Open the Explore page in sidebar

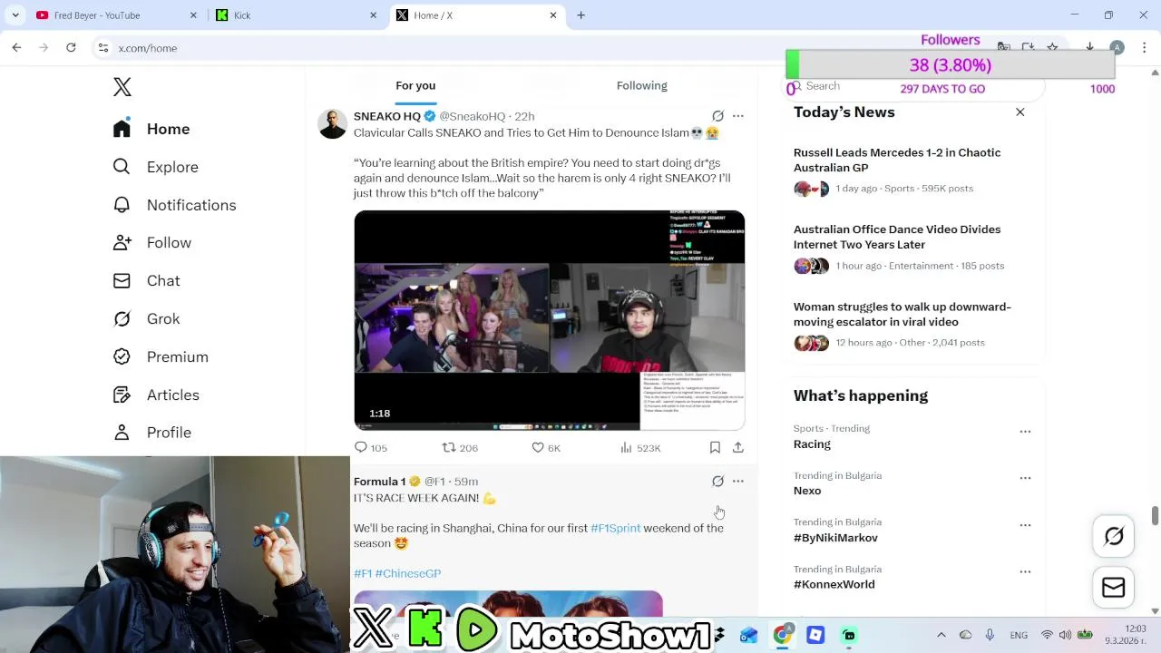tap(155, 167)
